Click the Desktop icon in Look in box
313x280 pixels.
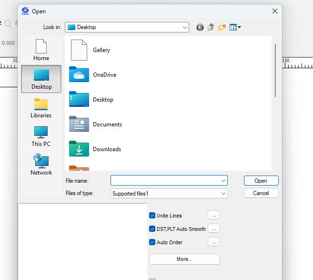tap(71, 27)
